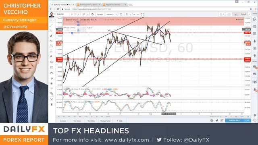Open the chart settings gear in top toolbar
Image resolution: width=258 pixels, height=145 pixels.
pos(92,14)
